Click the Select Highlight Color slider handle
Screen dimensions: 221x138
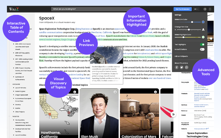[x=183, y=37]
